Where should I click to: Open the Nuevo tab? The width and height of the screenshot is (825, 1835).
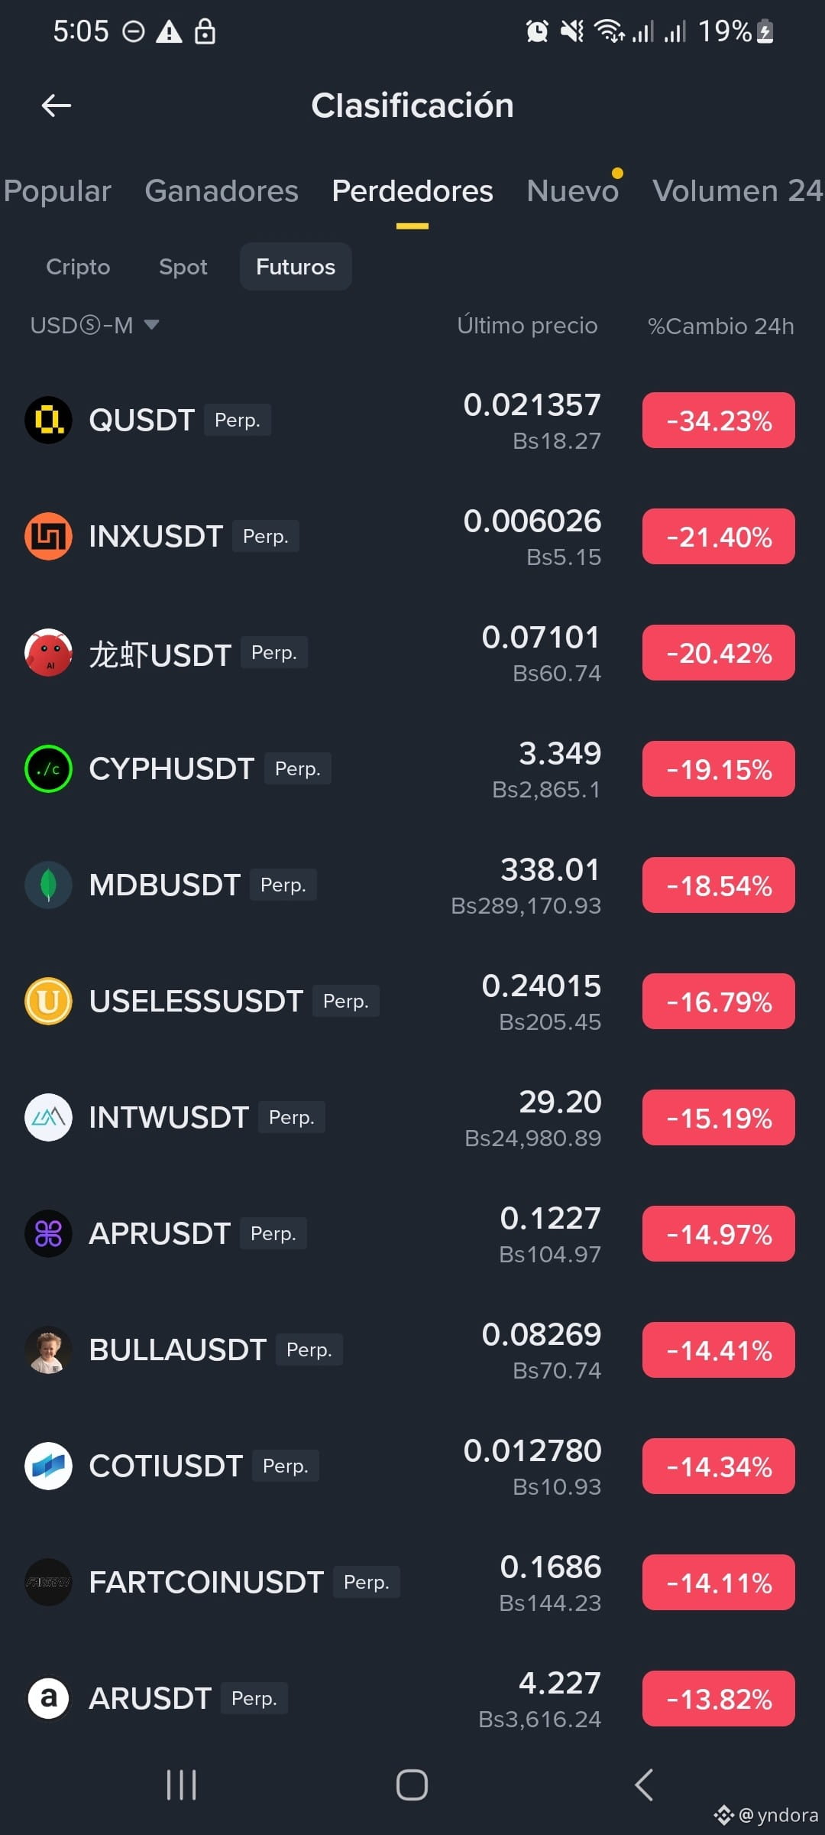click(x=573, y=191)
